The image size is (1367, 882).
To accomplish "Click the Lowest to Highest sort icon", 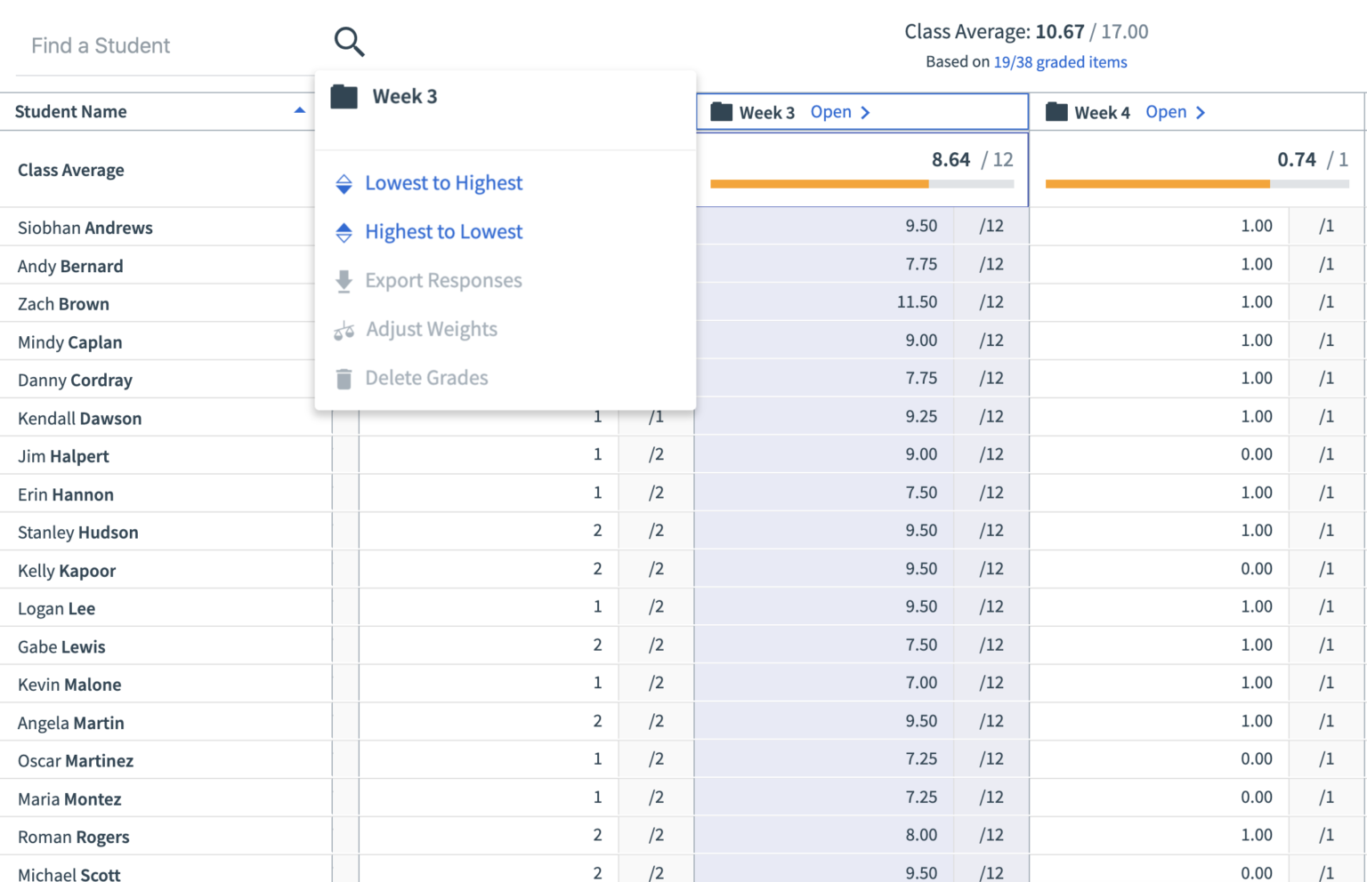I will (x=344, y=184).
